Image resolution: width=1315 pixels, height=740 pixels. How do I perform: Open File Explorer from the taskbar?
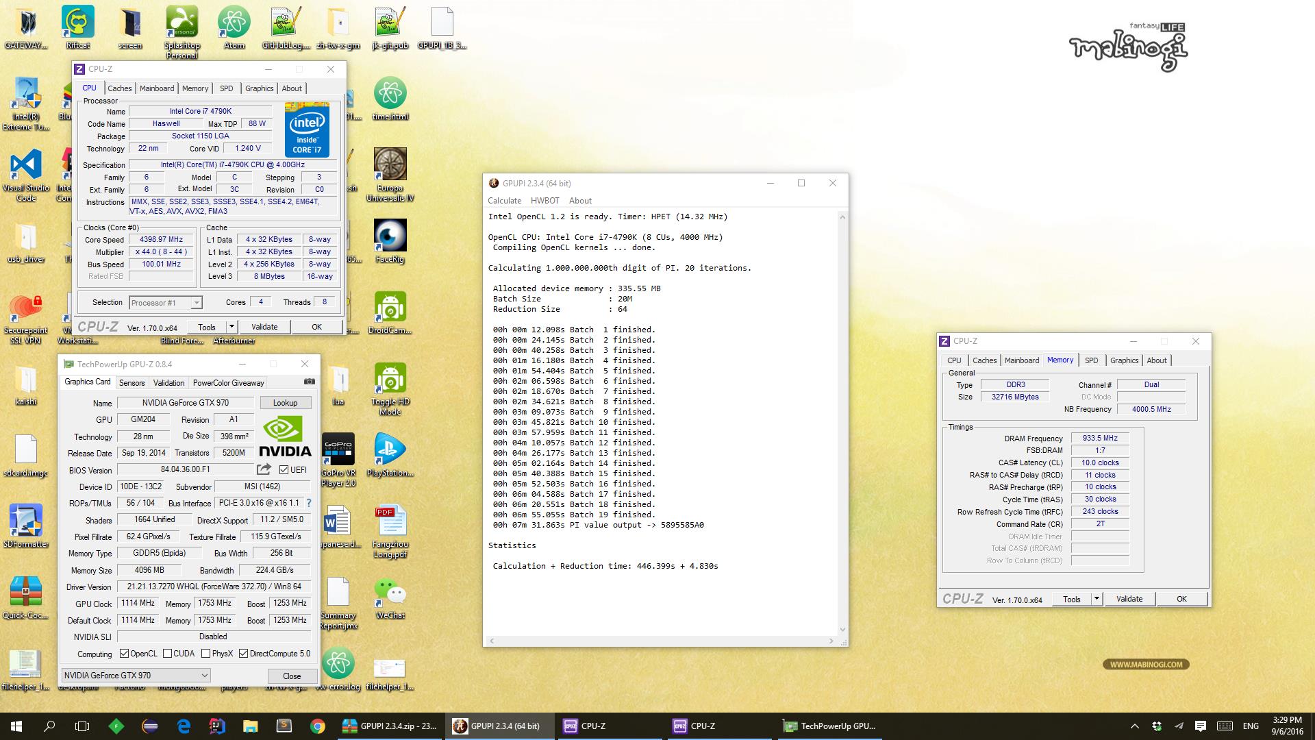point(250,726)
